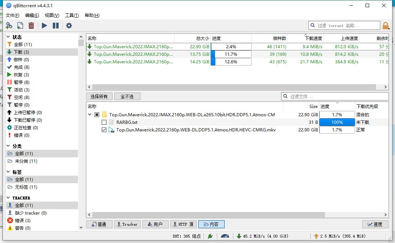
Task: Select the 上传已暂停 (0) filter
Action: coord(42,113)
